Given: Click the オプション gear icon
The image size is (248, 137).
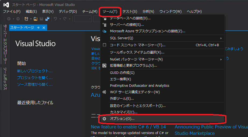Looking at the screenshot, I should [104, 119].
